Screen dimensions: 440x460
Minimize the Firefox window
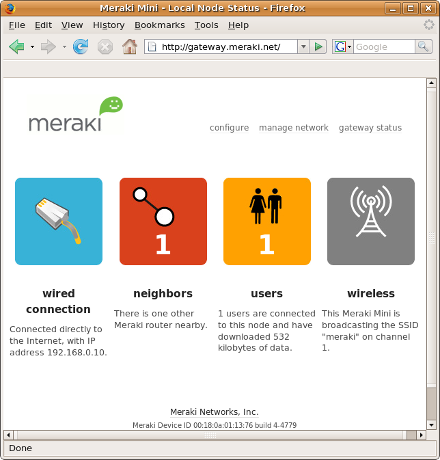393,8
